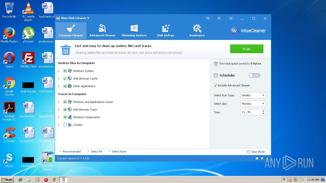Increase the scheduler time with up arrow
Image resolution: width=326 pixels, height=183 pixels.
pos(263,111)
